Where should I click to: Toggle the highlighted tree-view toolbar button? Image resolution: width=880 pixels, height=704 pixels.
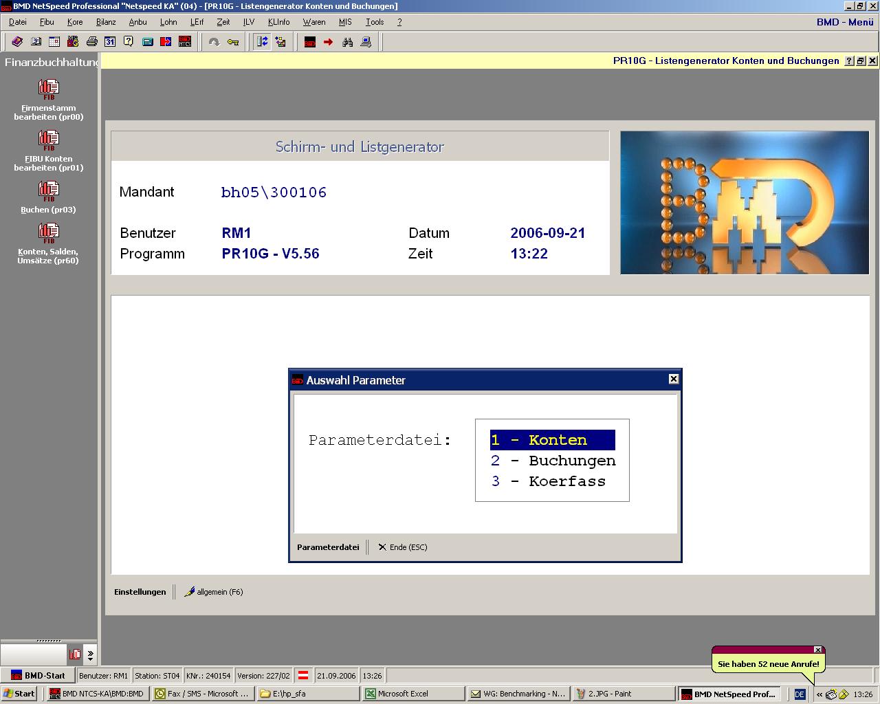[x=262, y=42]
